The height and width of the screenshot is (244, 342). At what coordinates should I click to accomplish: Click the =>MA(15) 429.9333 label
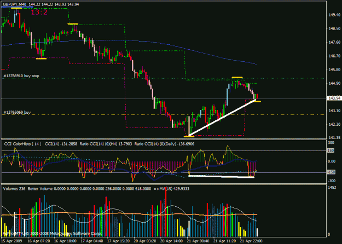(x=171, y=189)
